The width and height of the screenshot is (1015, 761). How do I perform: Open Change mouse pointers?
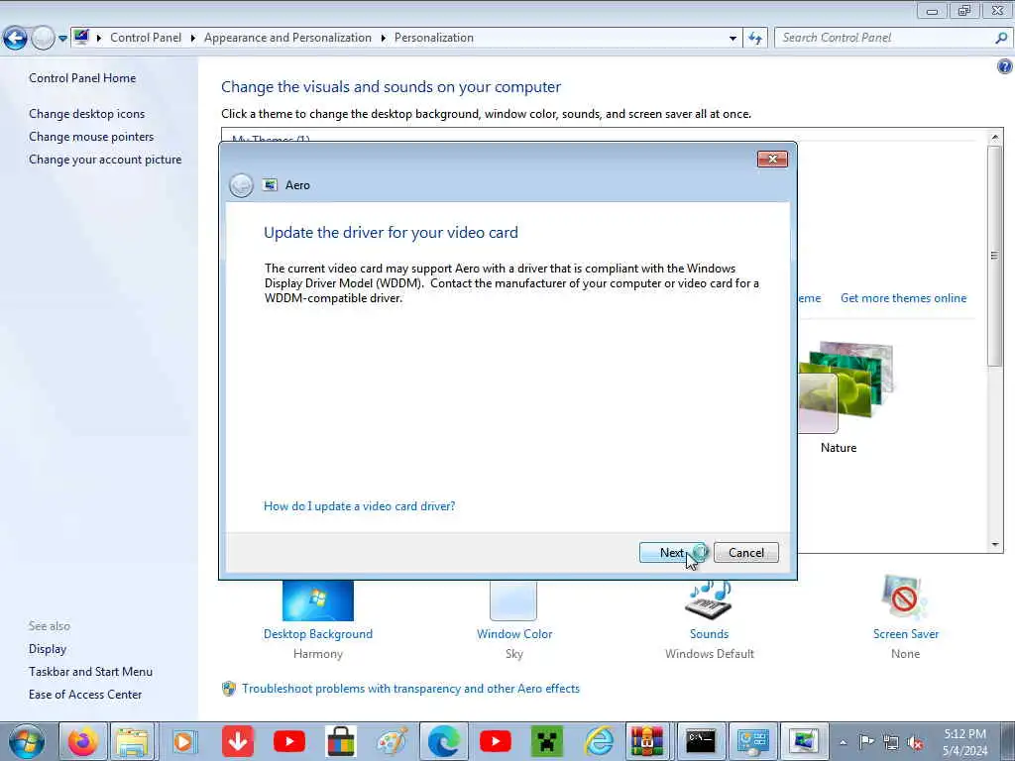(x=91, y=137)
